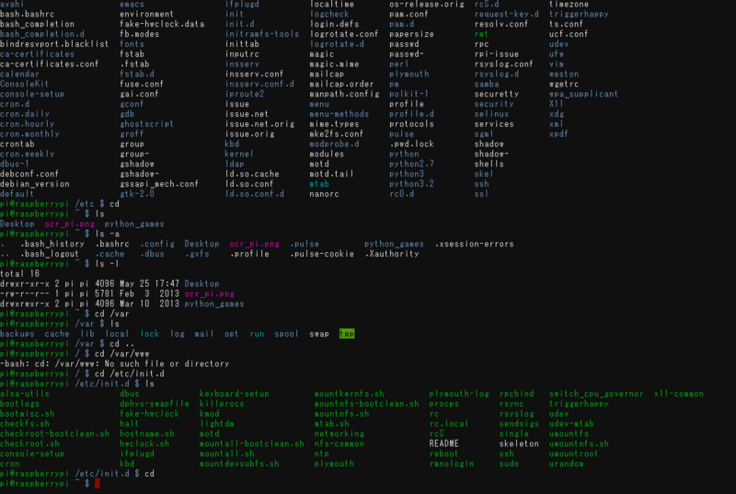
Task: Select the resolv.conf file entry
Action: coord(501,24)
